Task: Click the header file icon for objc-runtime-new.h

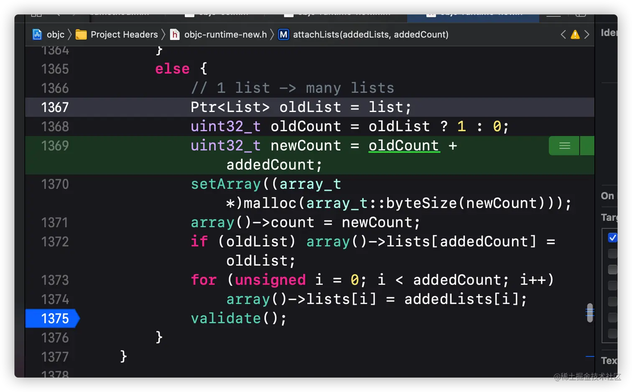Action: (x=175, y=34)
